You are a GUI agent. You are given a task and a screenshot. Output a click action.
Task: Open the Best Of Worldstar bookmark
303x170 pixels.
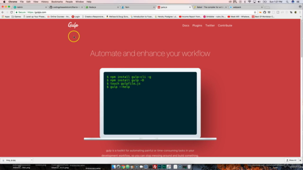tap(263, 17)
